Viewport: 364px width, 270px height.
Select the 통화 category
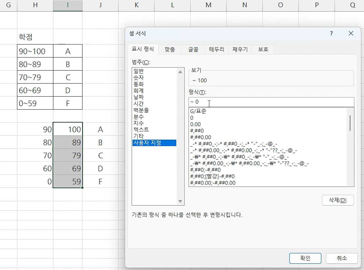point(154,84)
